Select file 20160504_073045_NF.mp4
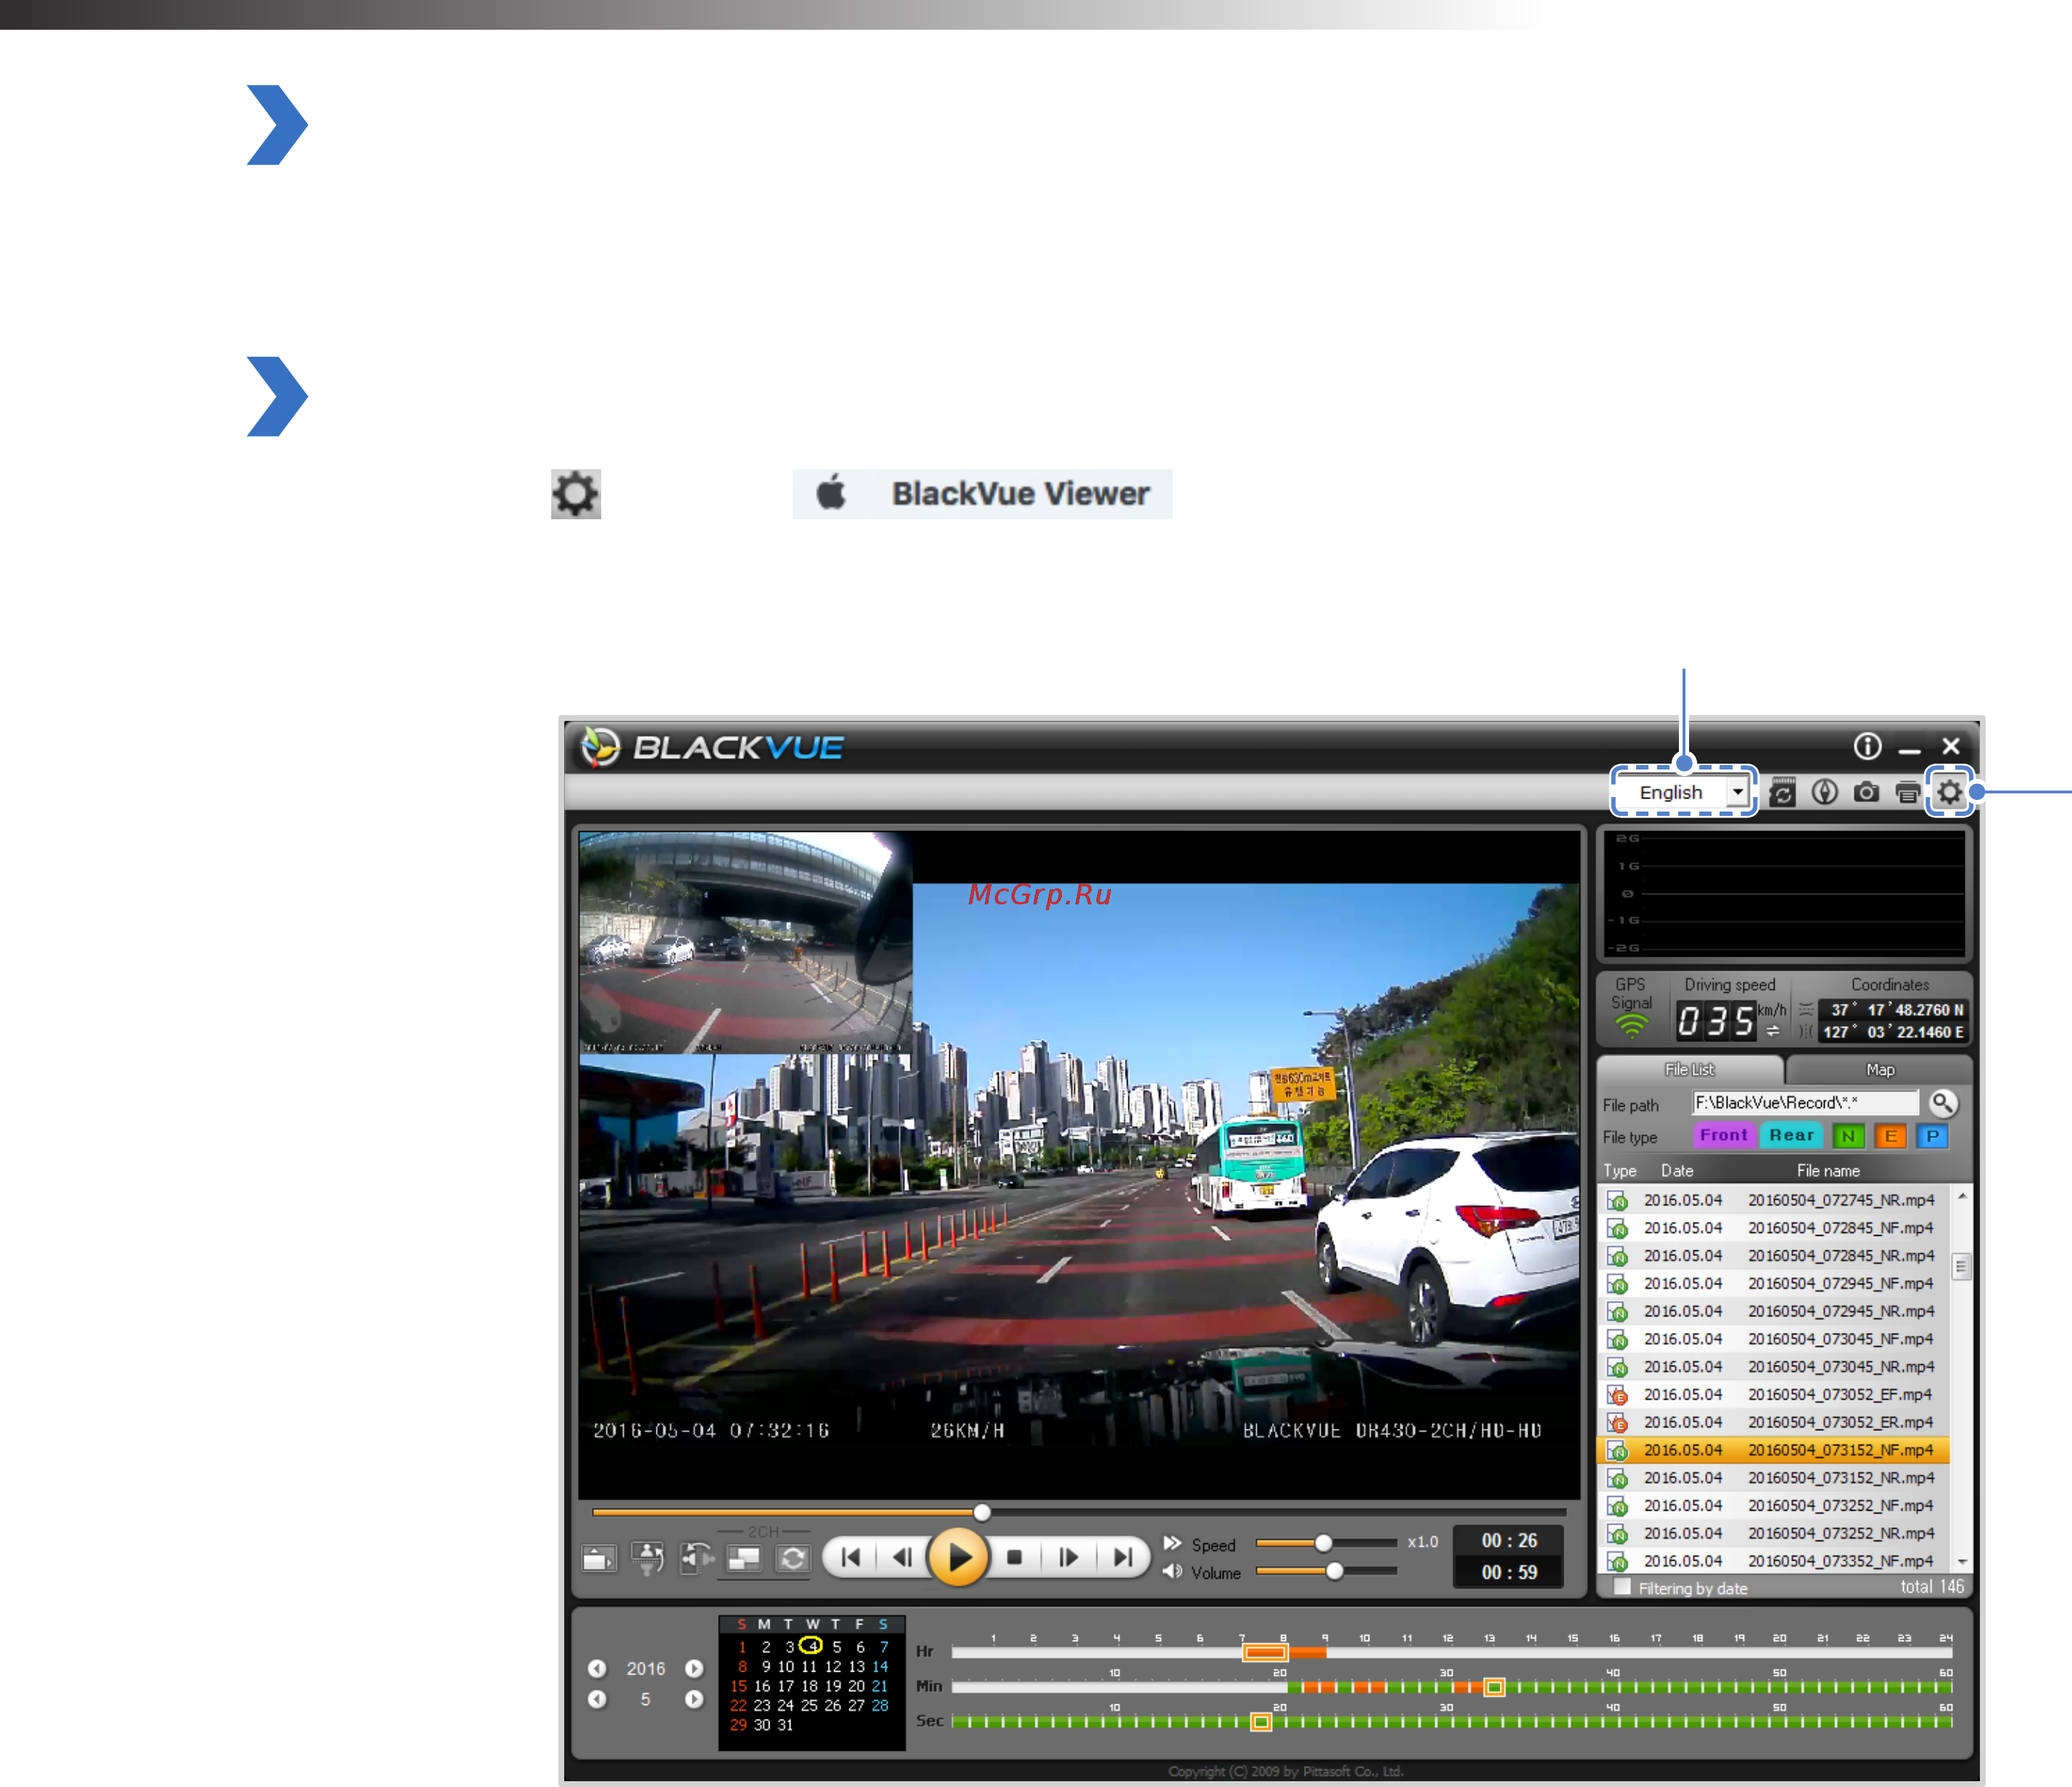This screenshot has width=2072, height=1787. (x=1775, y=1338)
